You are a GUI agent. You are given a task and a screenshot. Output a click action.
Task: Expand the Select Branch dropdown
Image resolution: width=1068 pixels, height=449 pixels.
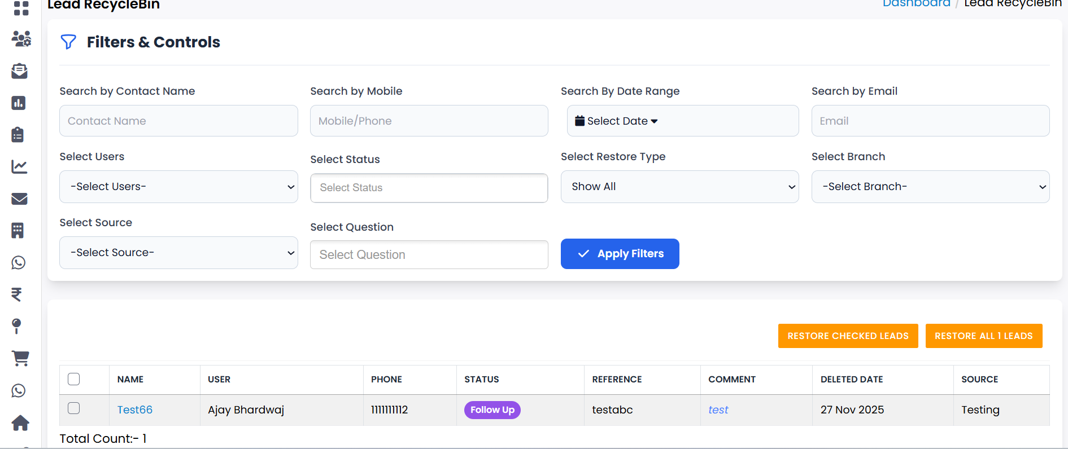pos(931,187)
